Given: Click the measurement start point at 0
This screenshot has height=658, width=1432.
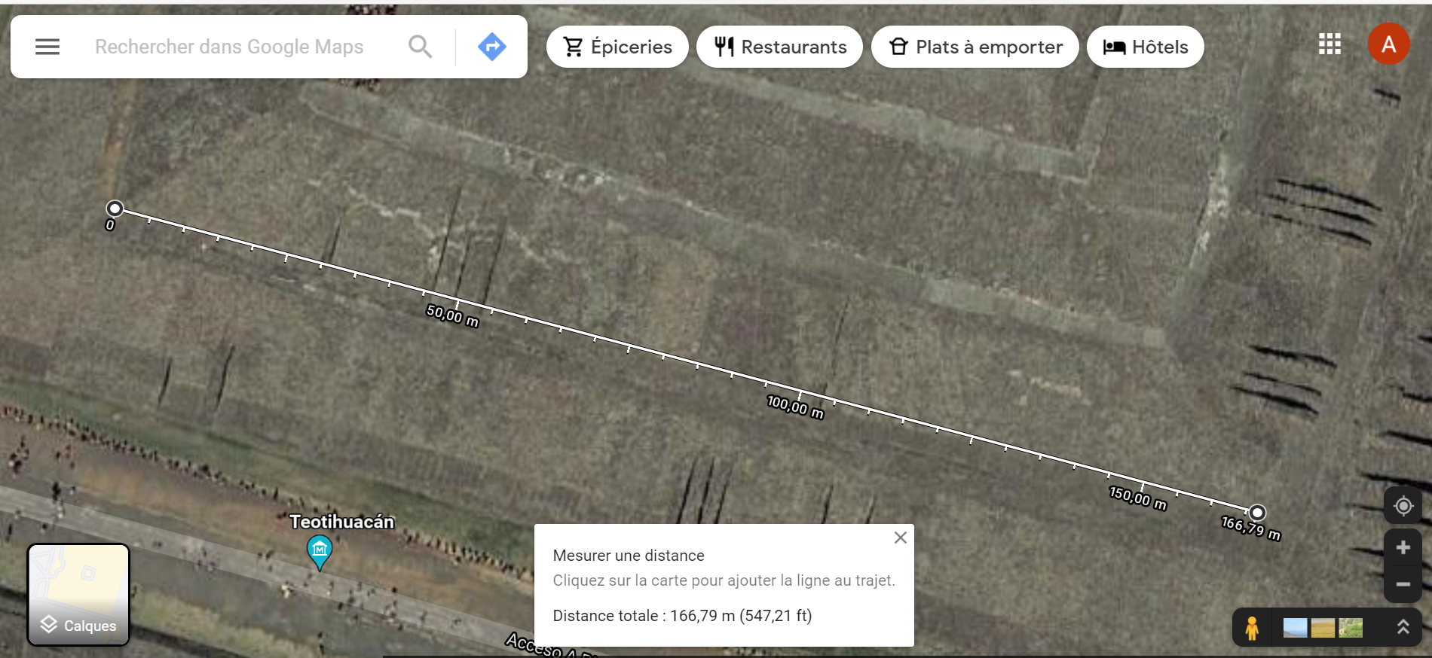Looking at the screenshot, I should (115, 209).
